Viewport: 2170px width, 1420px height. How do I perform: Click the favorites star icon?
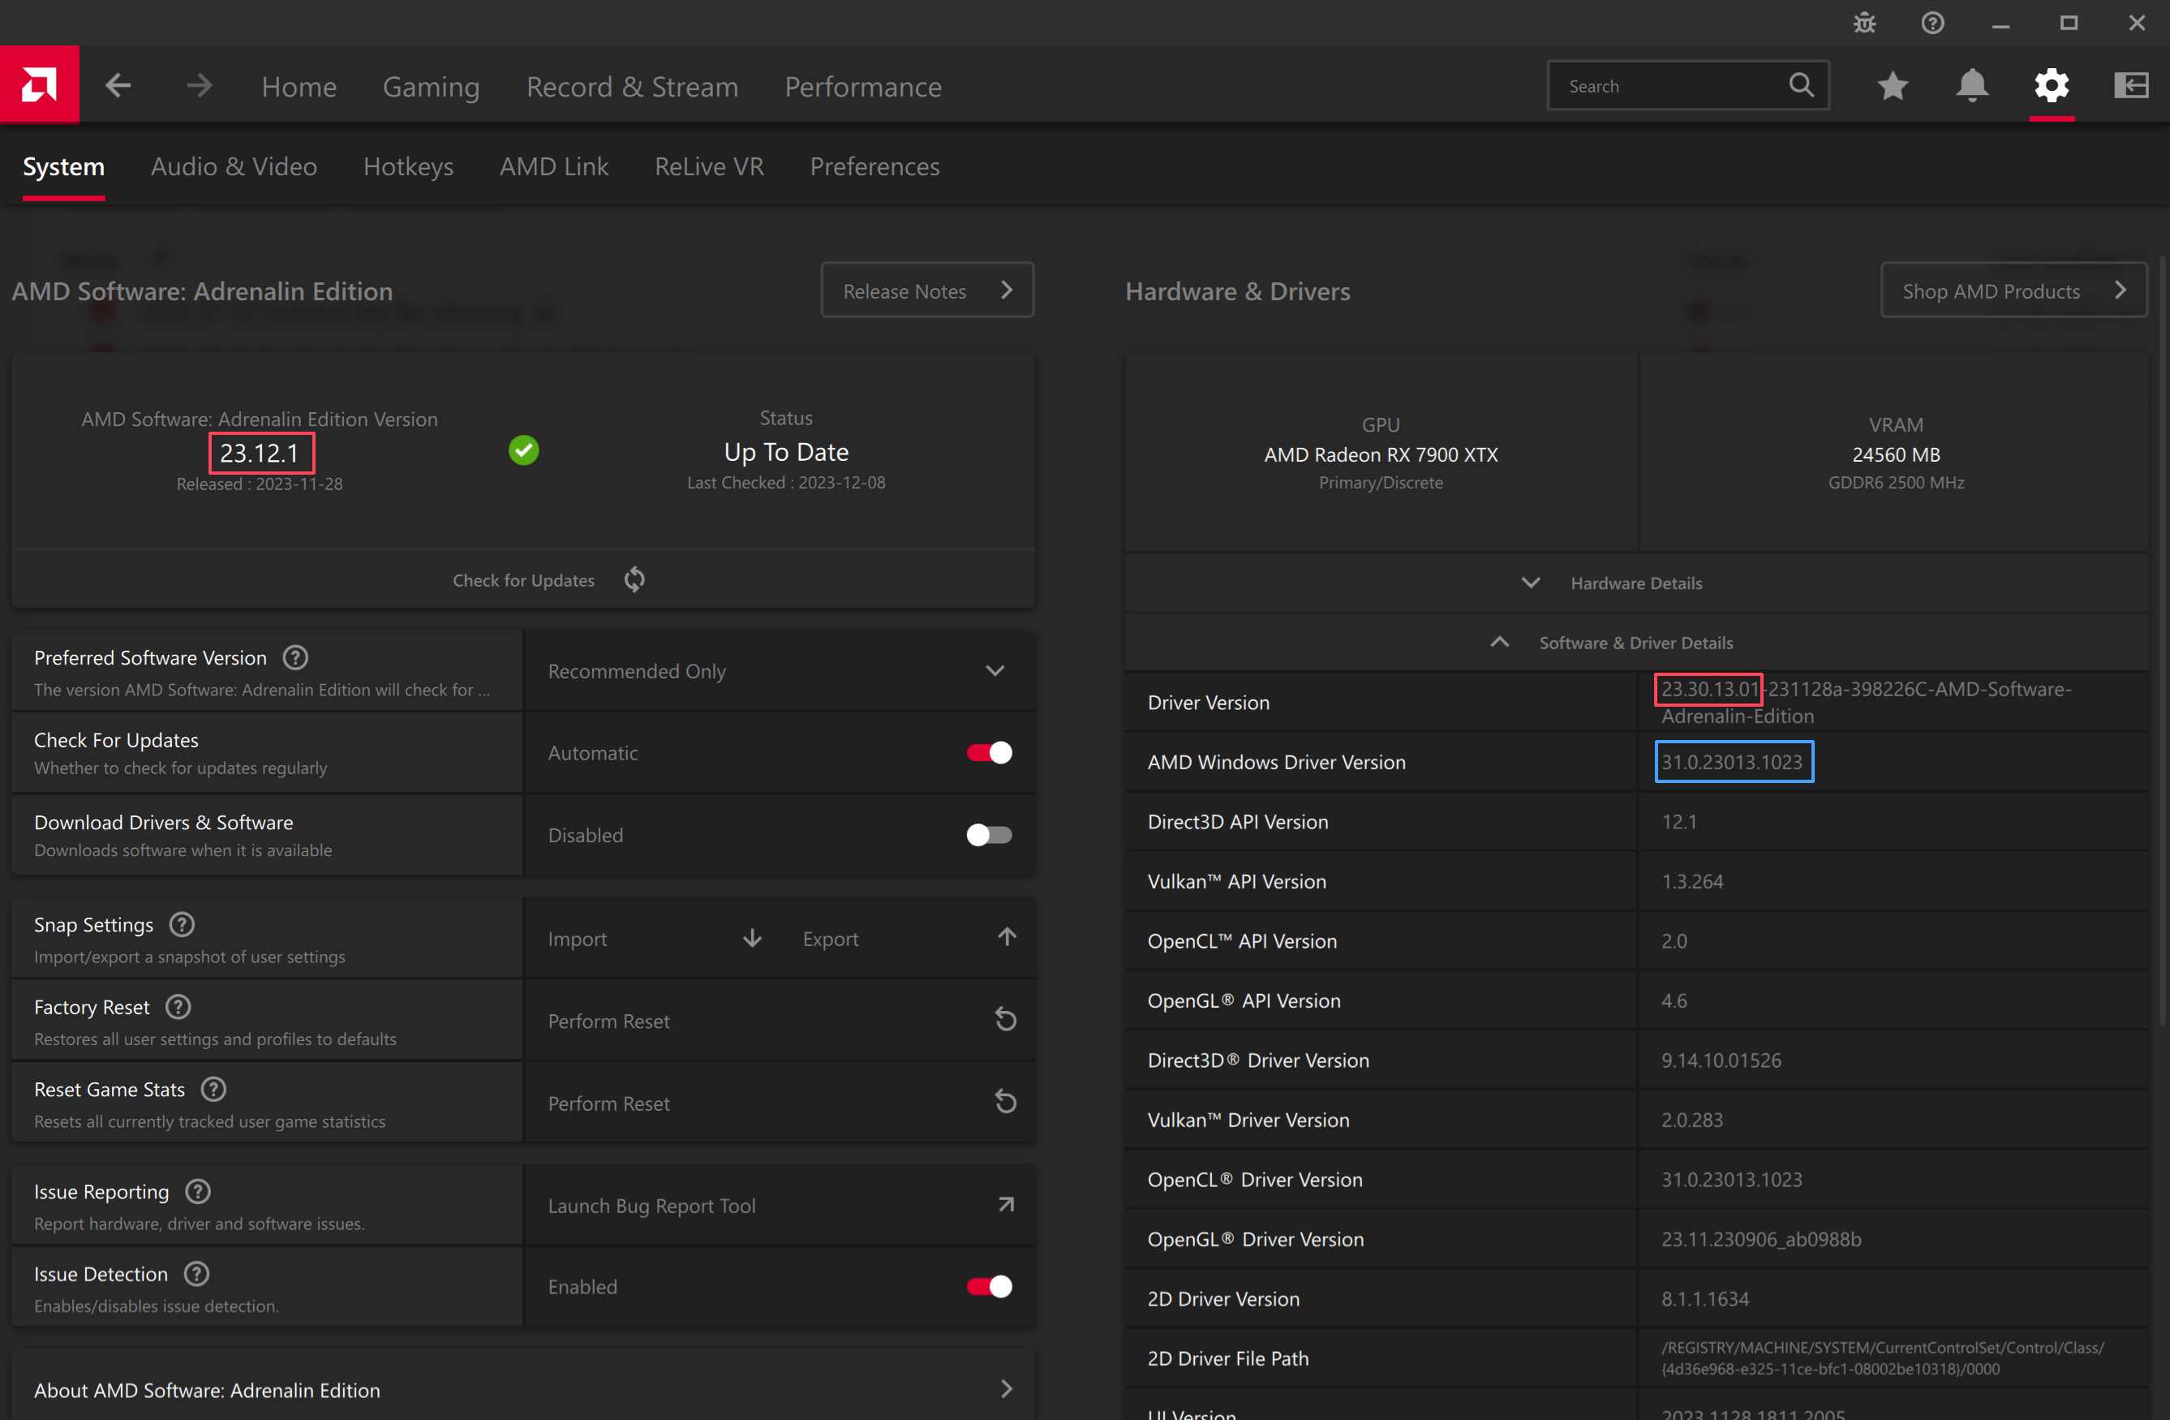pyautogui.click(x=1893, y=86)
